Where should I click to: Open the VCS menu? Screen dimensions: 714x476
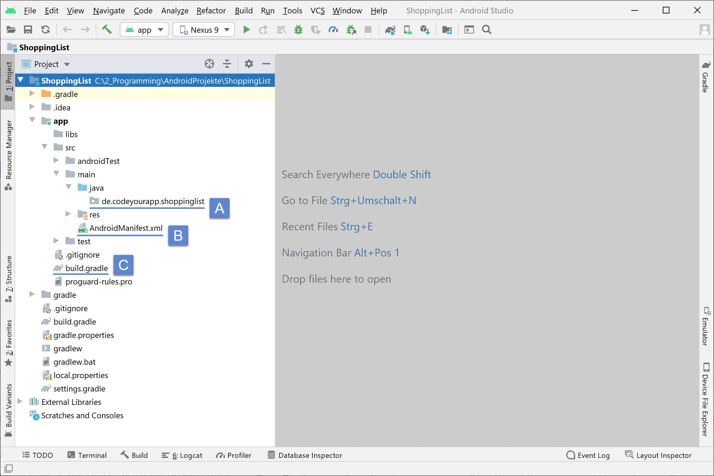pos(317,11)
